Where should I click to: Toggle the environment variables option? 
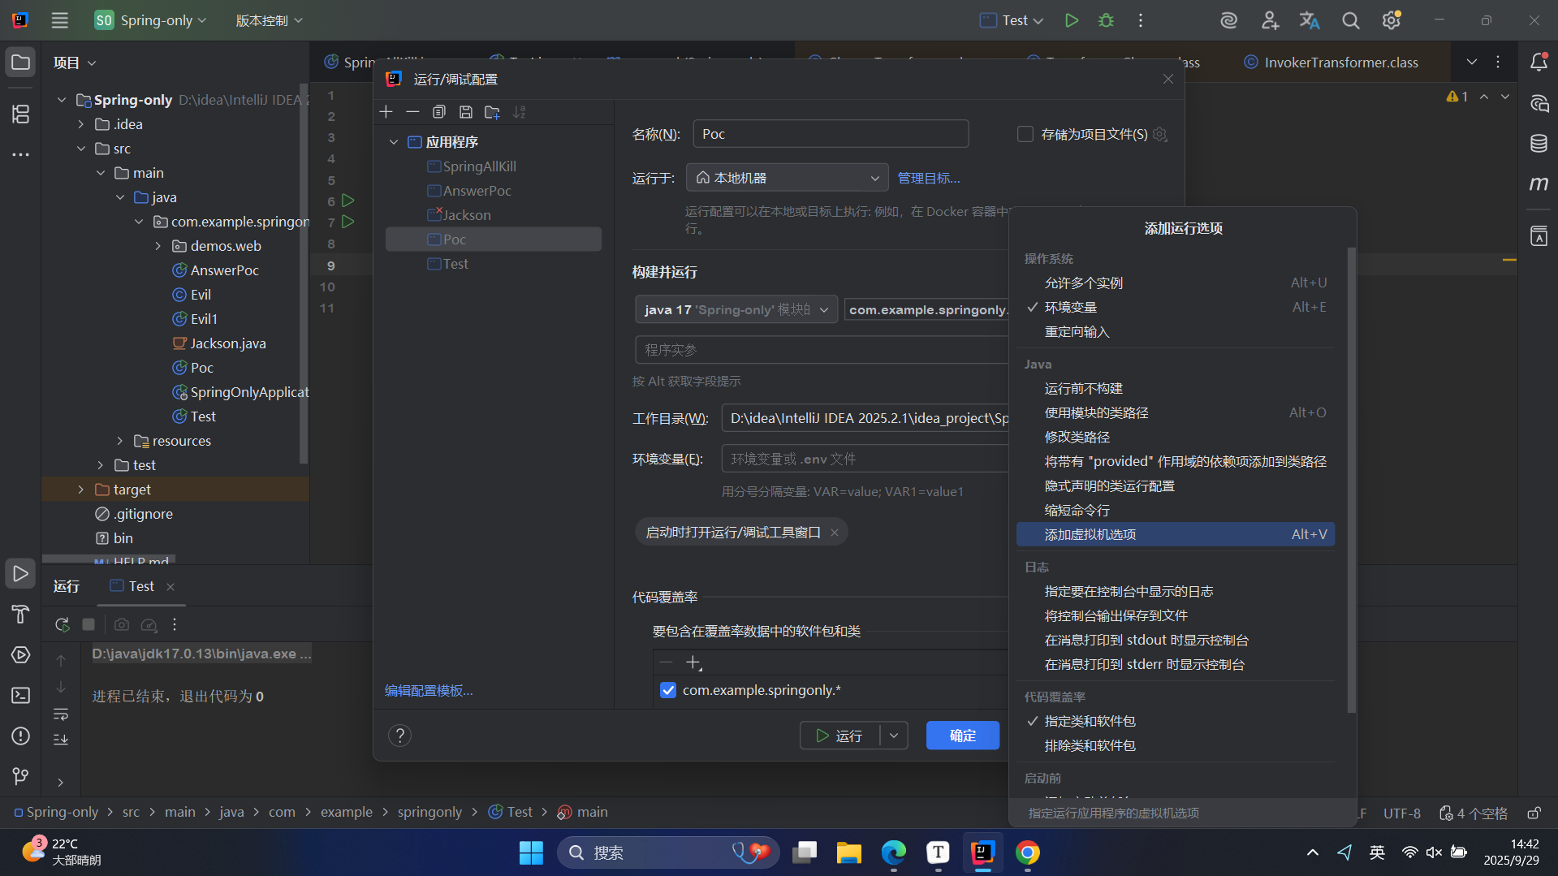coord(1071,308)
